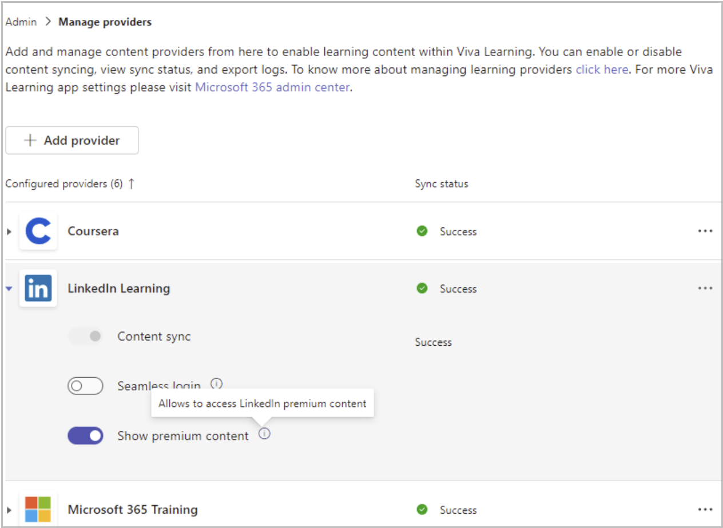Open the Microsoft 365 admin center link

[x=272, y=88]
